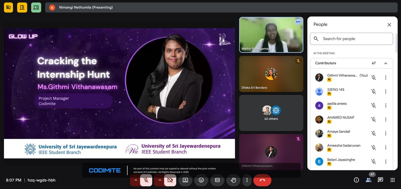Click the muted mic icon for AHAMED NUSAIF
401x189 pixels.
(x=374, y=120)
